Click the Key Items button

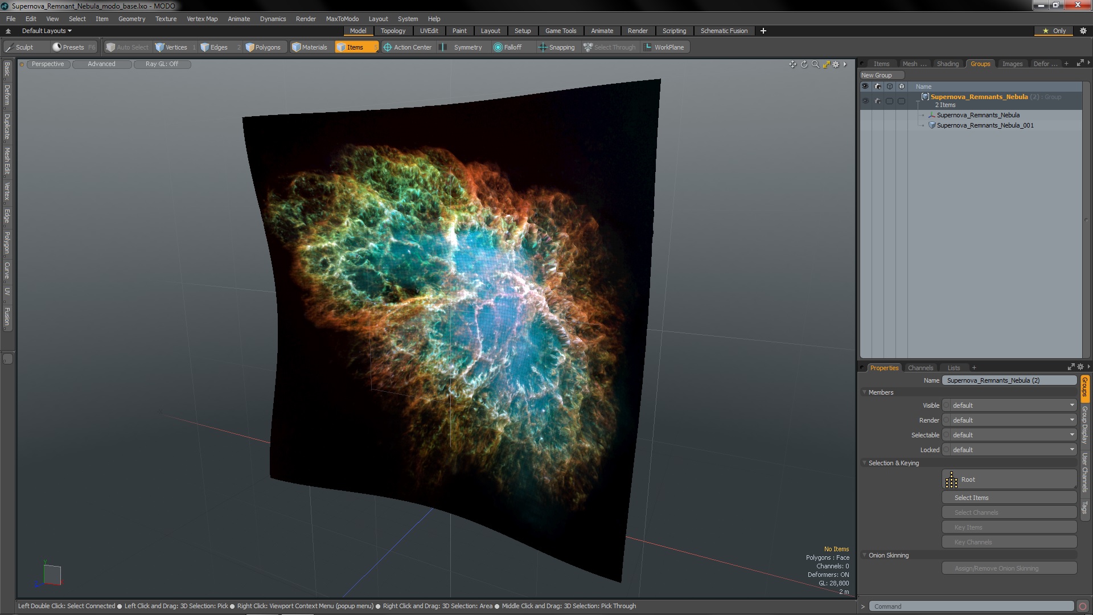pos(1009,527)
